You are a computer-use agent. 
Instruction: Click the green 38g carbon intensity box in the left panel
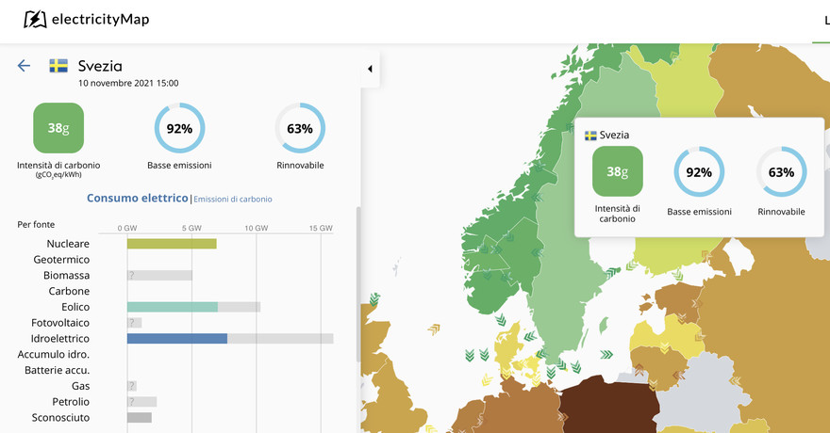point(58,128)
